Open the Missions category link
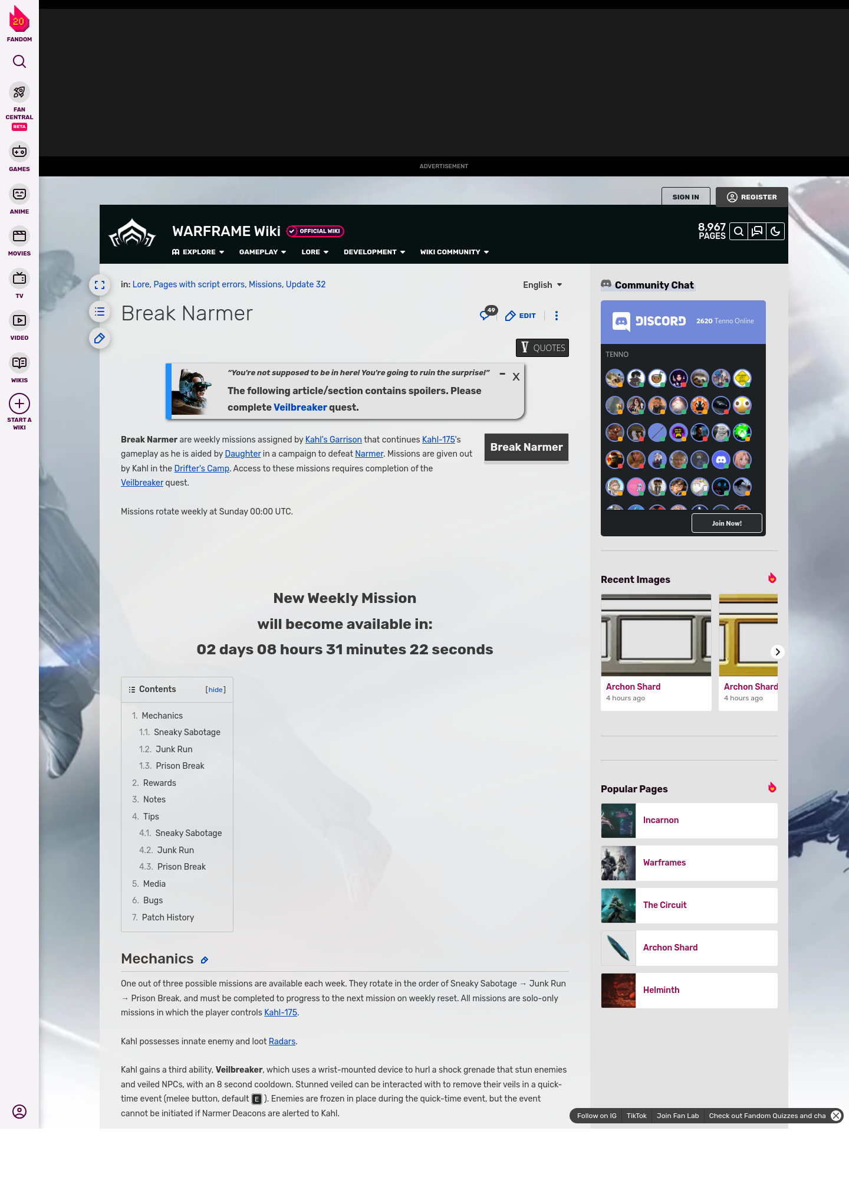Image resolution: width=849 pixels, height=1180 pixels. [265, 284]
